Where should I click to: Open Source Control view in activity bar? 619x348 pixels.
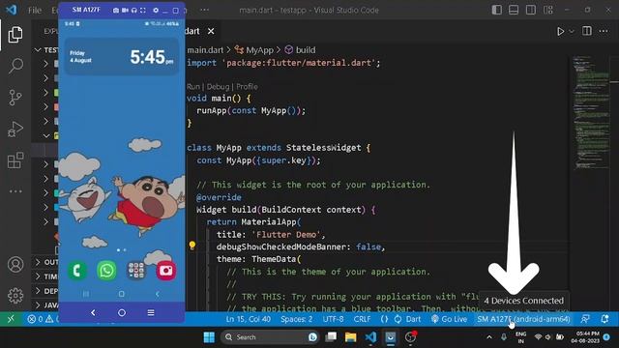15,98
